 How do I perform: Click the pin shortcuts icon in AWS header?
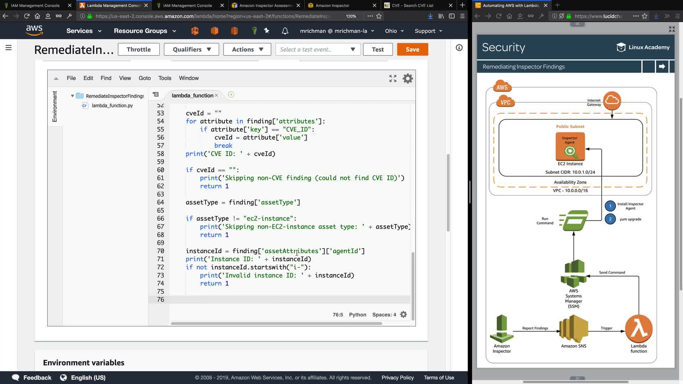click(267, 31)
